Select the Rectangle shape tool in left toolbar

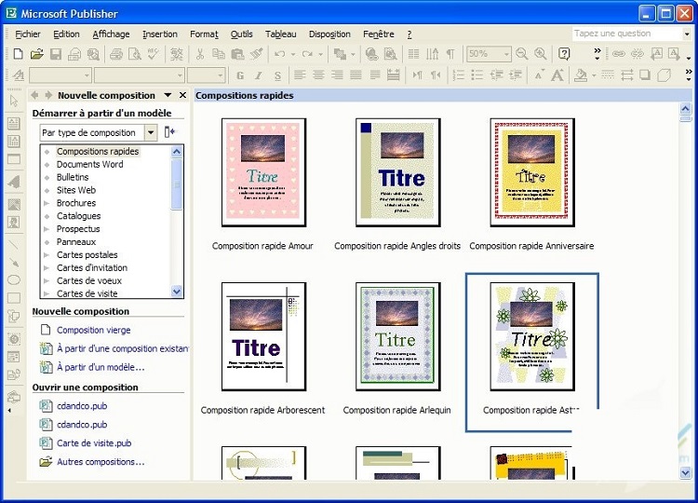(14, 298)
